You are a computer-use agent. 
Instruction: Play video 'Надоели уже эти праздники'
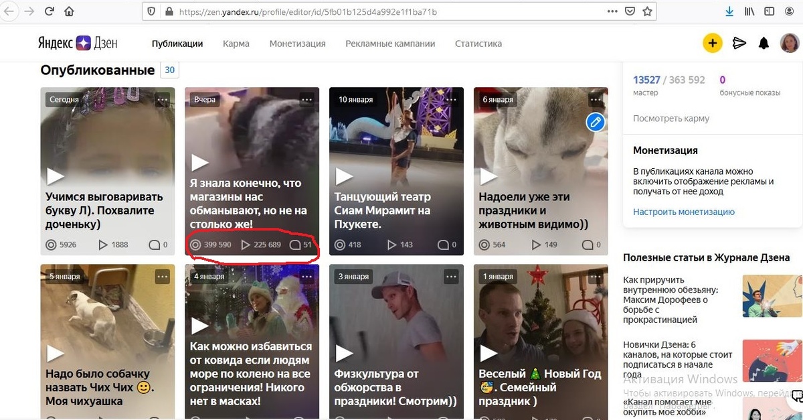pyautogui.click(x=488, y=176)
